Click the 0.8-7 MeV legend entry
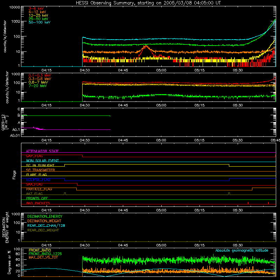Viewport: 280px width, 280px height. pyautogui.click(x=38, y=82)
